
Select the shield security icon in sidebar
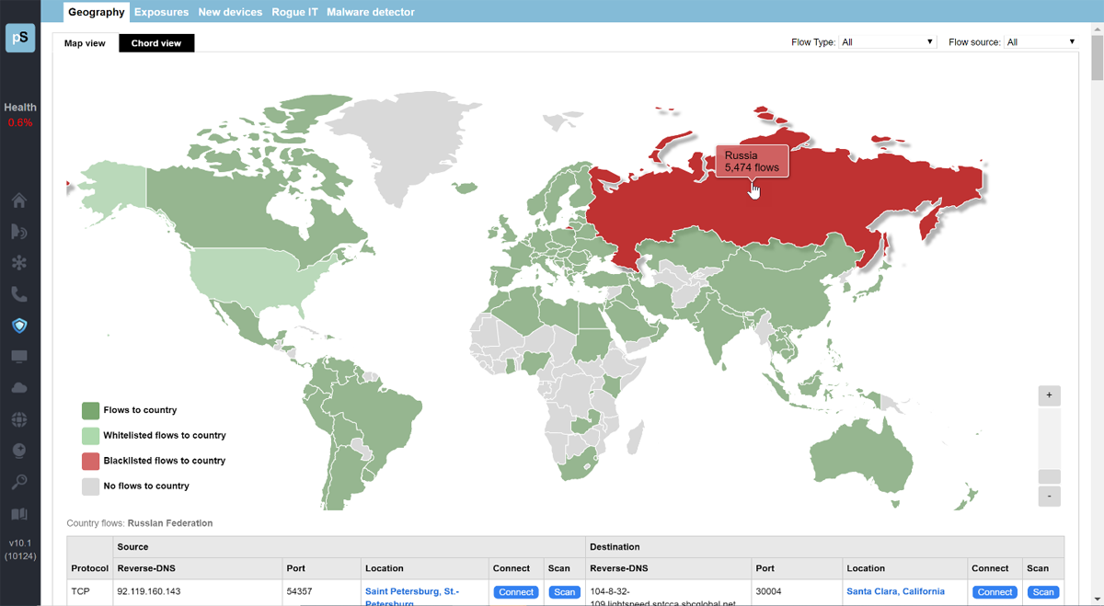click(19, 326)
